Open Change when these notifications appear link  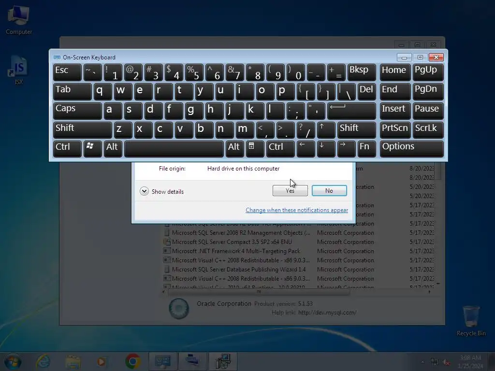(297, 210)
